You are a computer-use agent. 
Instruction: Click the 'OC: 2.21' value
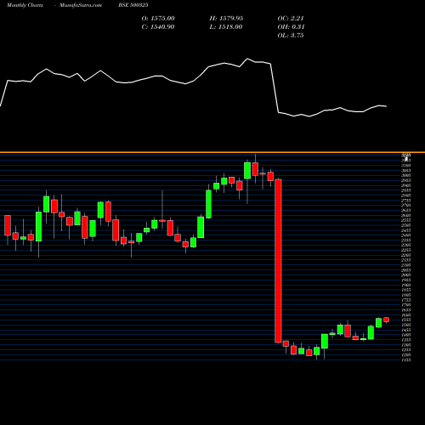[291, 19]
